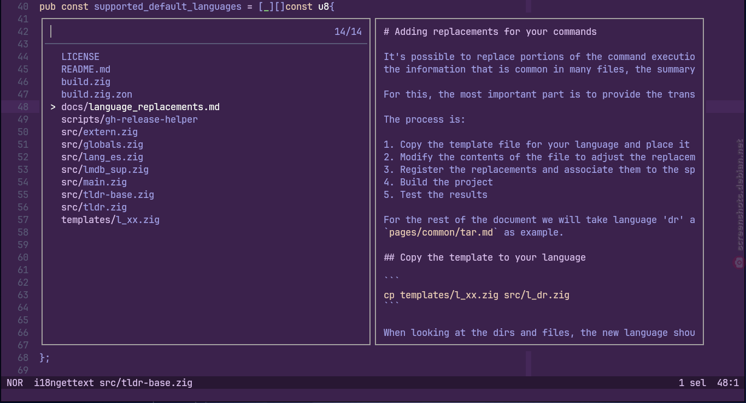The height and width of the screenshot is (403, 746).
Task: Select scripts/gh-release-helper file entry
Action: click(130, 119)
